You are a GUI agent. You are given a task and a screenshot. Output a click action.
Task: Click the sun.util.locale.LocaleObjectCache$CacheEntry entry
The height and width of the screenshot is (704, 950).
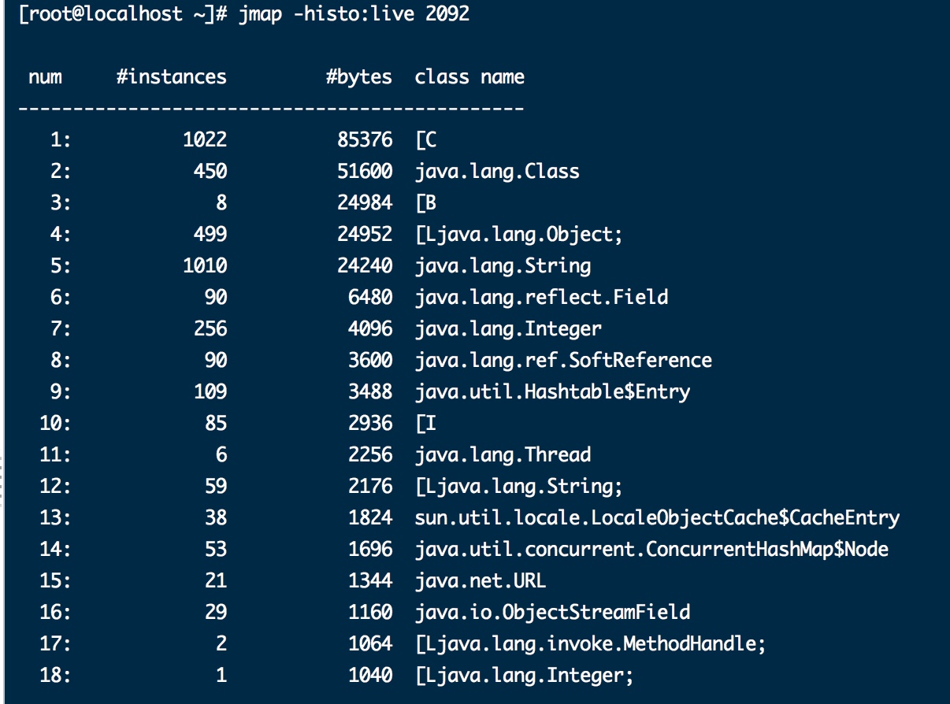pos(657,518)
